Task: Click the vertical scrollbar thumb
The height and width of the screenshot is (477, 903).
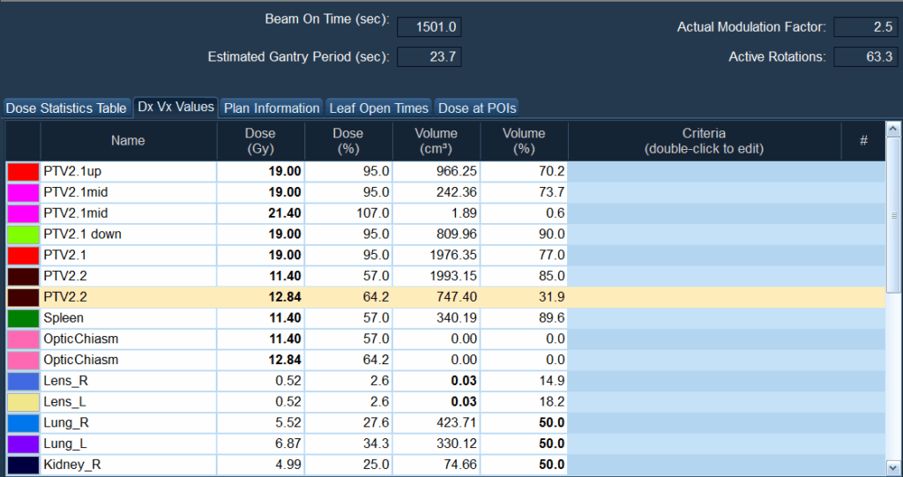Action: (x=893, y=215)
